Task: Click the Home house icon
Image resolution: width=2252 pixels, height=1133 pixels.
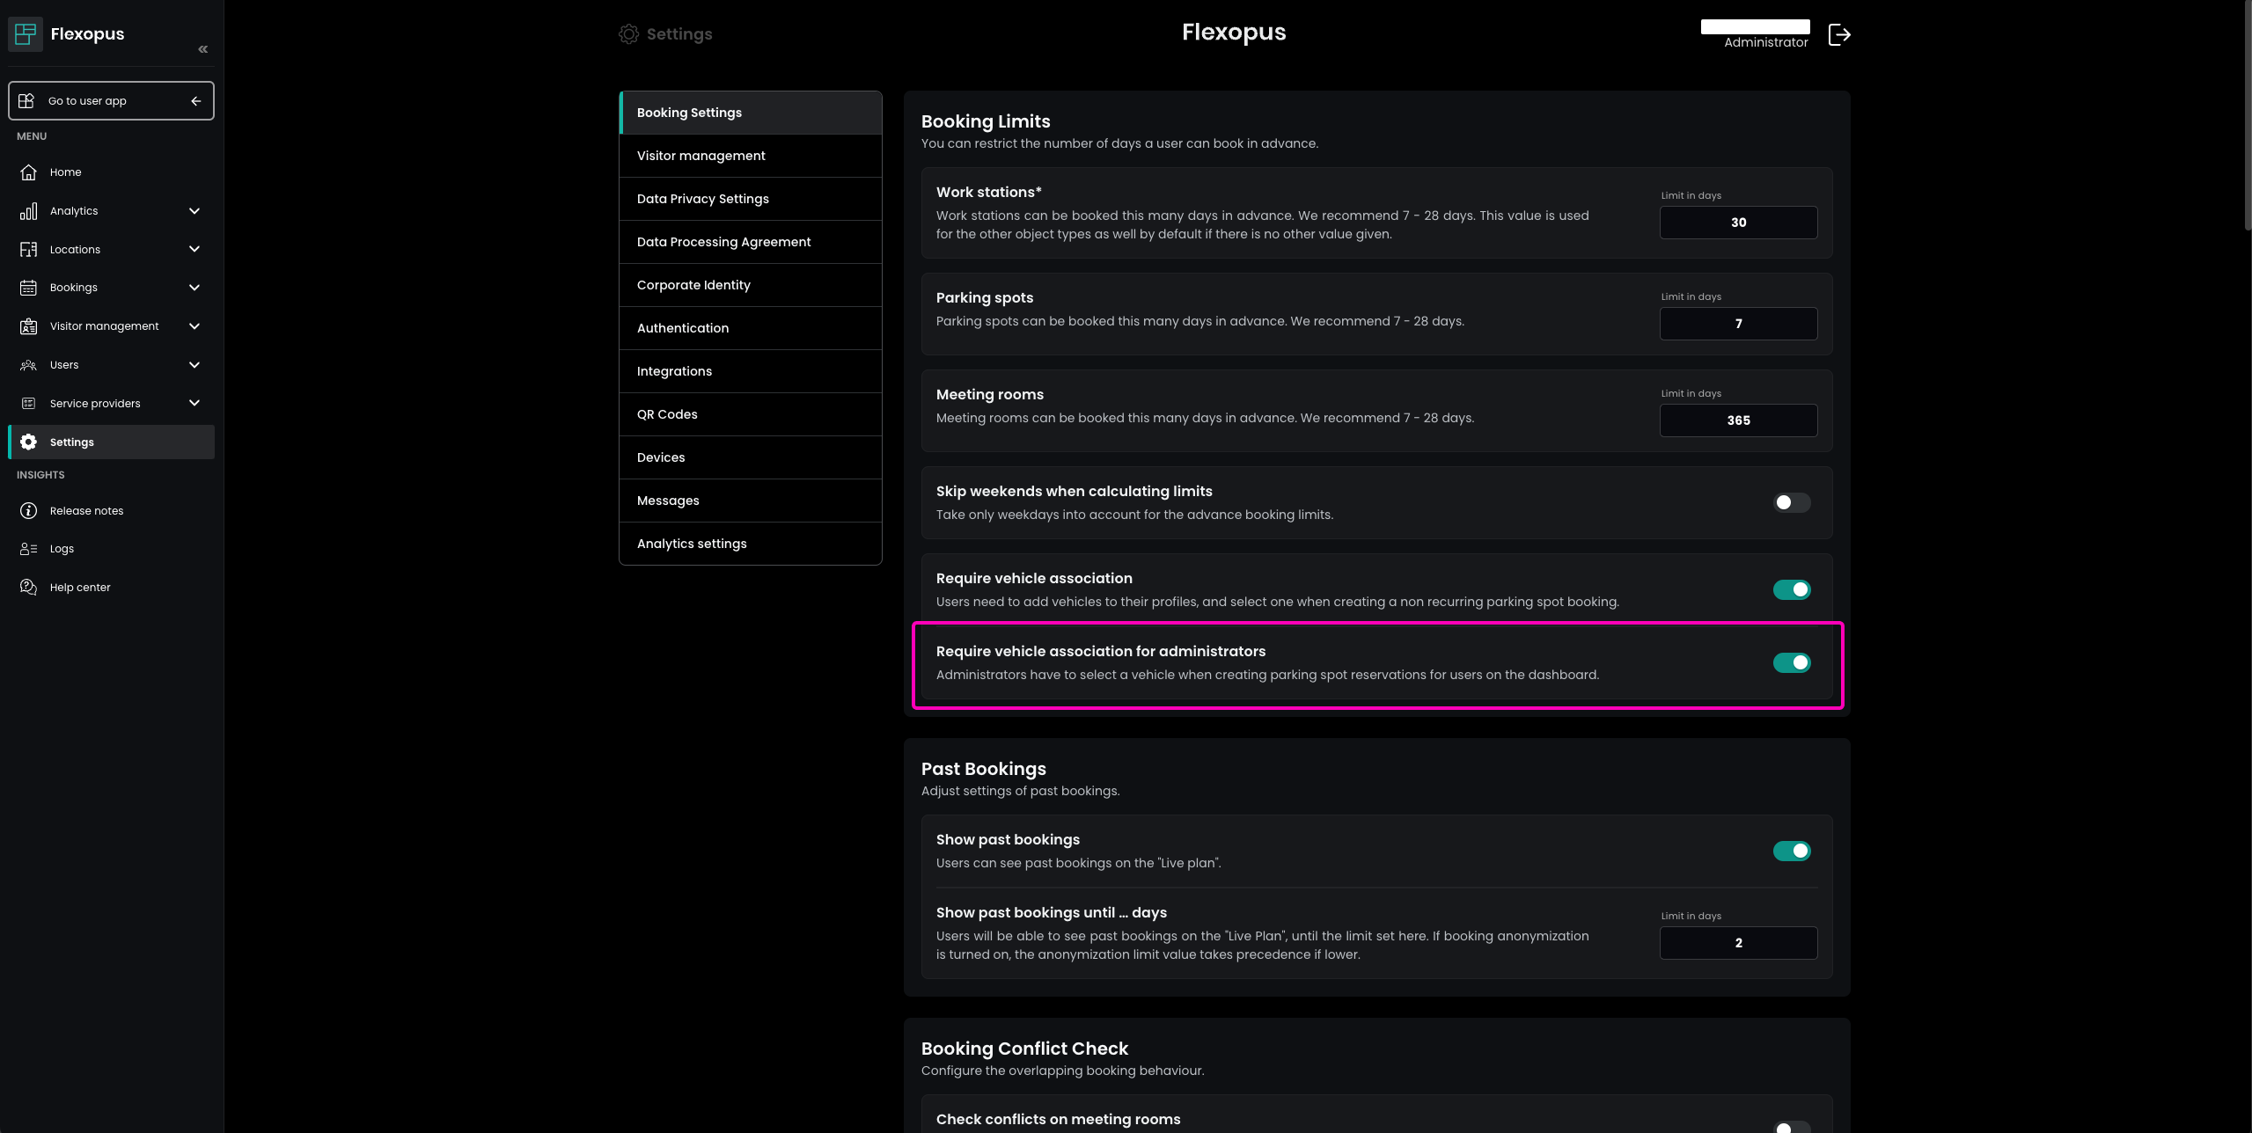Action: click(x=28, y=172)
